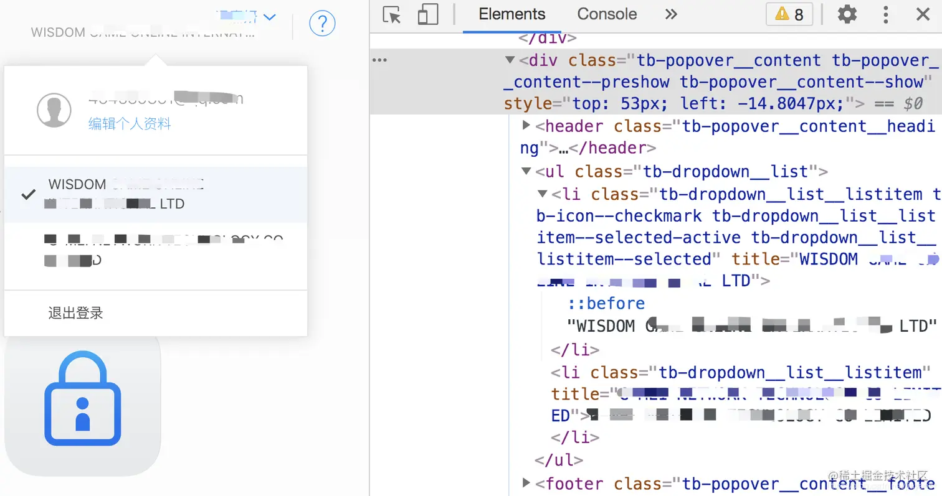Expand the footer tb-popover__content node
942x496 pixels.
(x=526, y=483)
